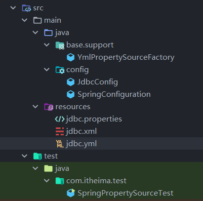Click the YAML file icon beside jdbc.yml
The image size is (203, 201).
(x=60, y=144)
